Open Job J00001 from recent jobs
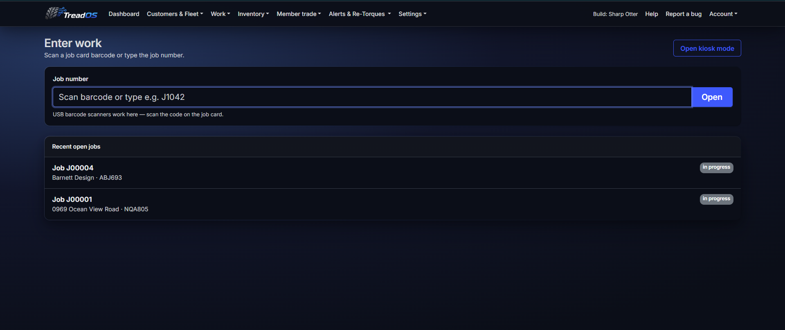Screen dimensions: 785x330 [x=392, y=204]
